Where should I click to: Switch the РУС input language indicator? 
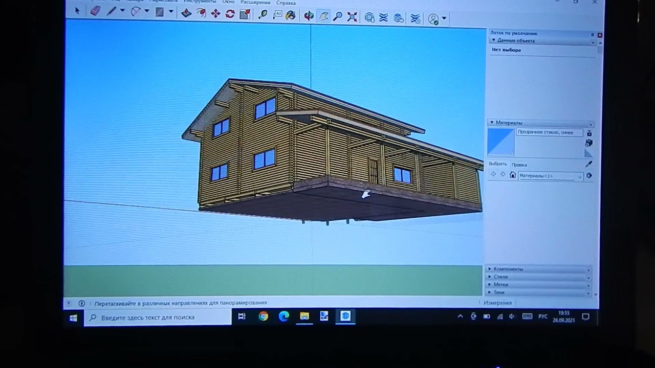coord(543,317)
